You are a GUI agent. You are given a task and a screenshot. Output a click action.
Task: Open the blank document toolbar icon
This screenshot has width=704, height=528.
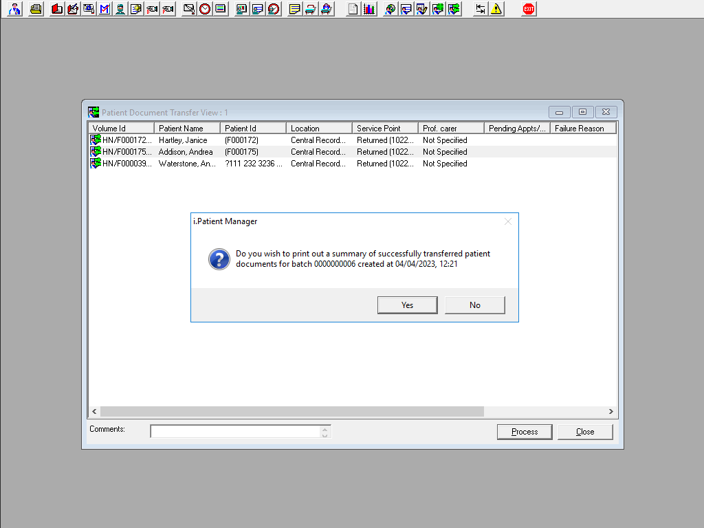click(x=353, y=9)
